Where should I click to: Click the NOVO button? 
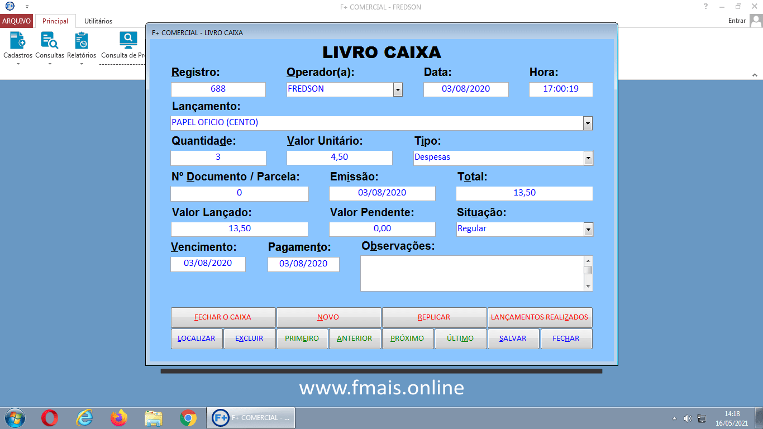(x=328, y=317)
